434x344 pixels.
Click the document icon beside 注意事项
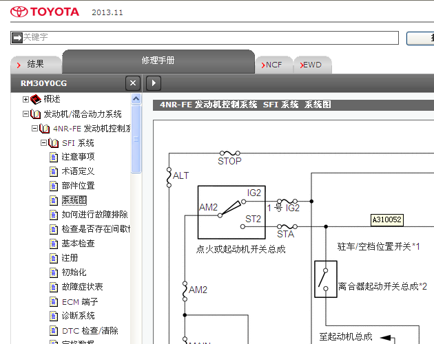(54, 157)
